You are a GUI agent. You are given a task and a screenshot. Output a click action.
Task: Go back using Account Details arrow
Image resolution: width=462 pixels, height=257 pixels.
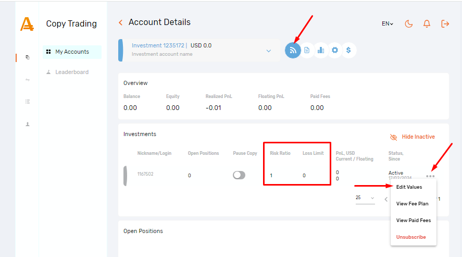click(121, 22)
